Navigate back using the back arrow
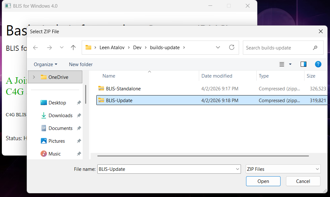The height and width of the screenshot is (197, 330). pos(35,47)
